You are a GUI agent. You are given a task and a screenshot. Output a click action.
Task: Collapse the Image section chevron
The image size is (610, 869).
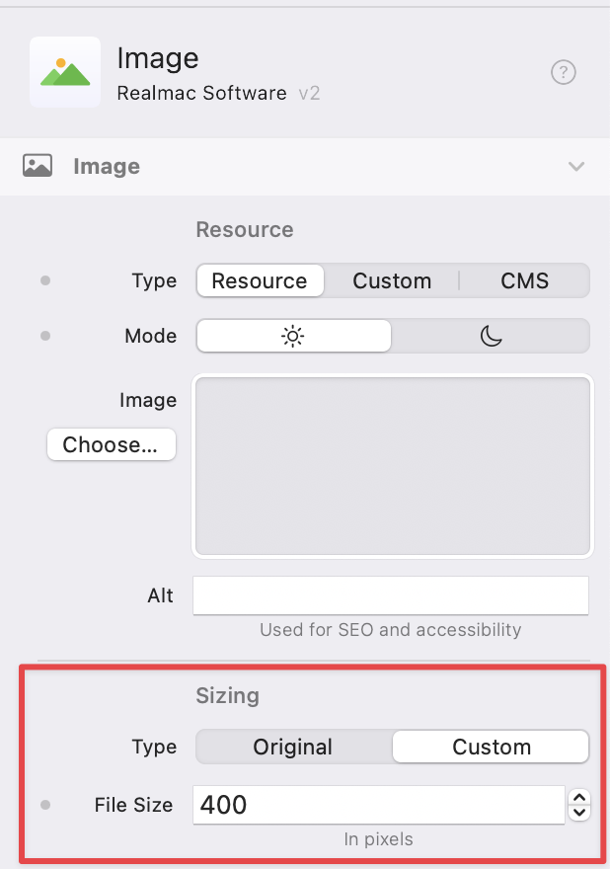click(576, 166)
